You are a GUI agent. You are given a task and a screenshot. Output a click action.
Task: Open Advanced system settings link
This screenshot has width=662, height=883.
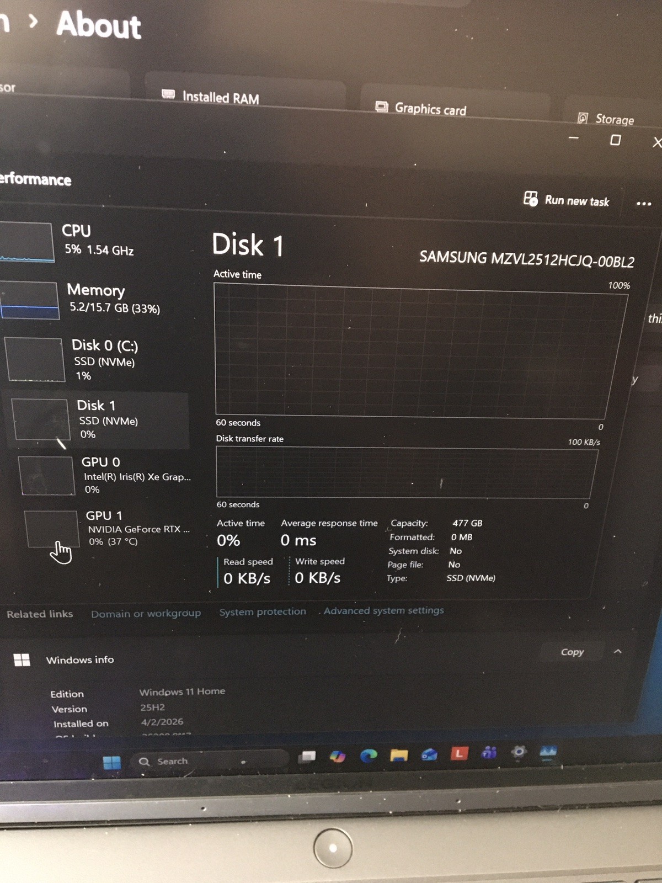pyautogui.click(x=383, y=610)
